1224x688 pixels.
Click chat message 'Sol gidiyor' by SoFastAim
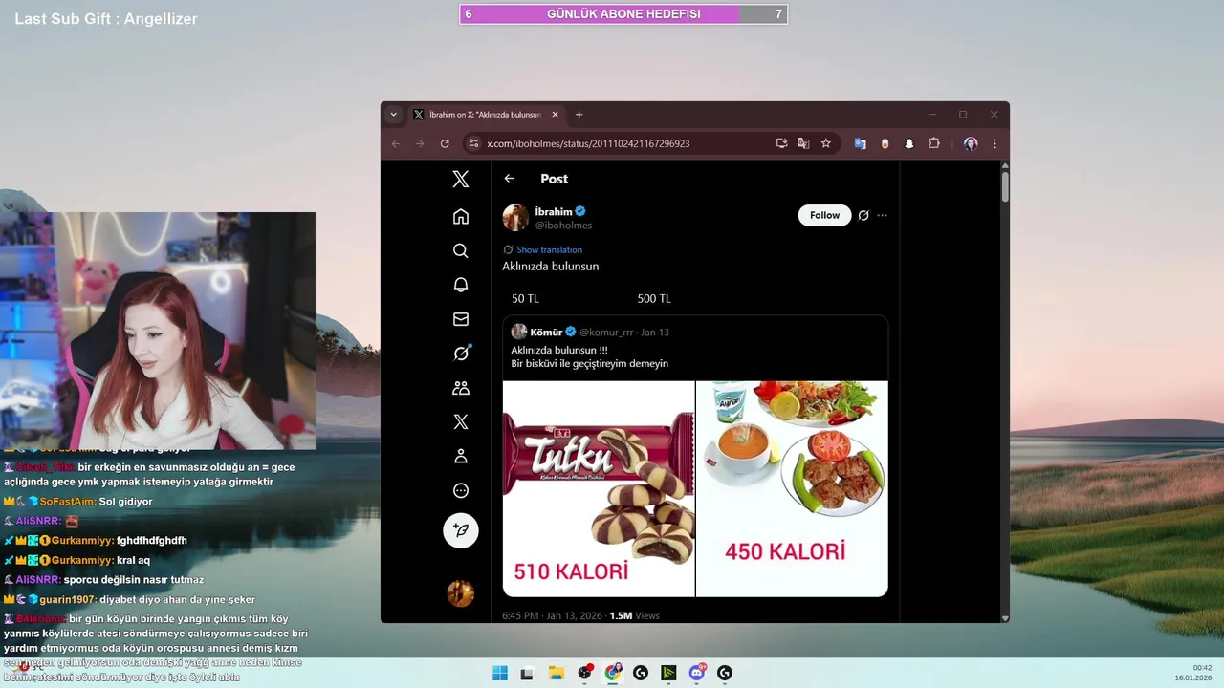click(x=125, y=502)
